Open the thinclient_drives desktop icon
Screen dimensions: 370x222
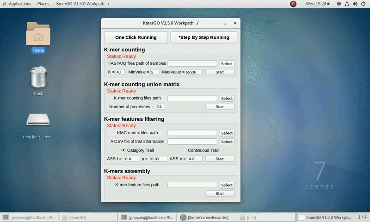pos(38,126)
